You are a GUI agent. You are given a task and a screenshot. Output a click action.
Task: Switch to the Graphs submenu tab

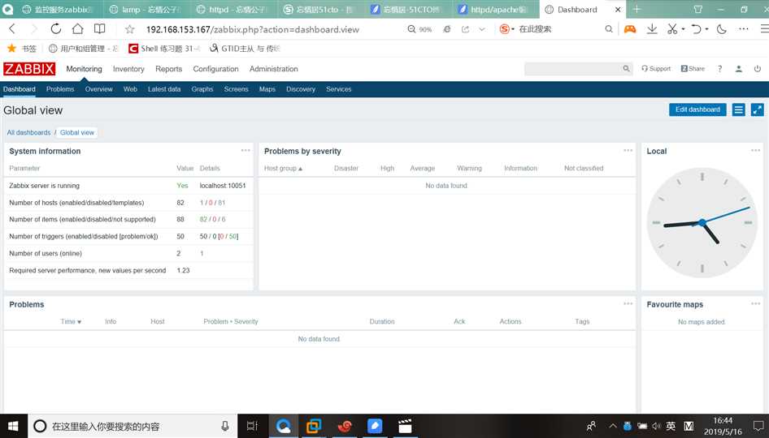click(x=202, y=89)
